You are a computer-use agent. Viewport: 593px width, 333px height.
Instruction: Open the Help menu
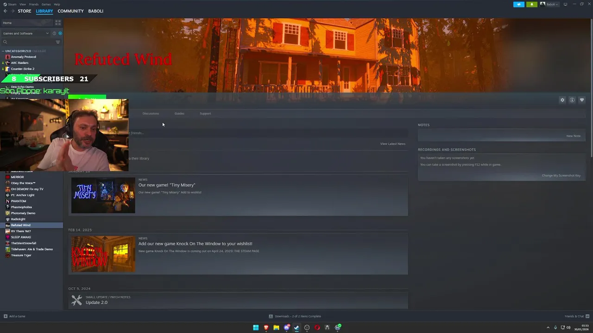57,4
